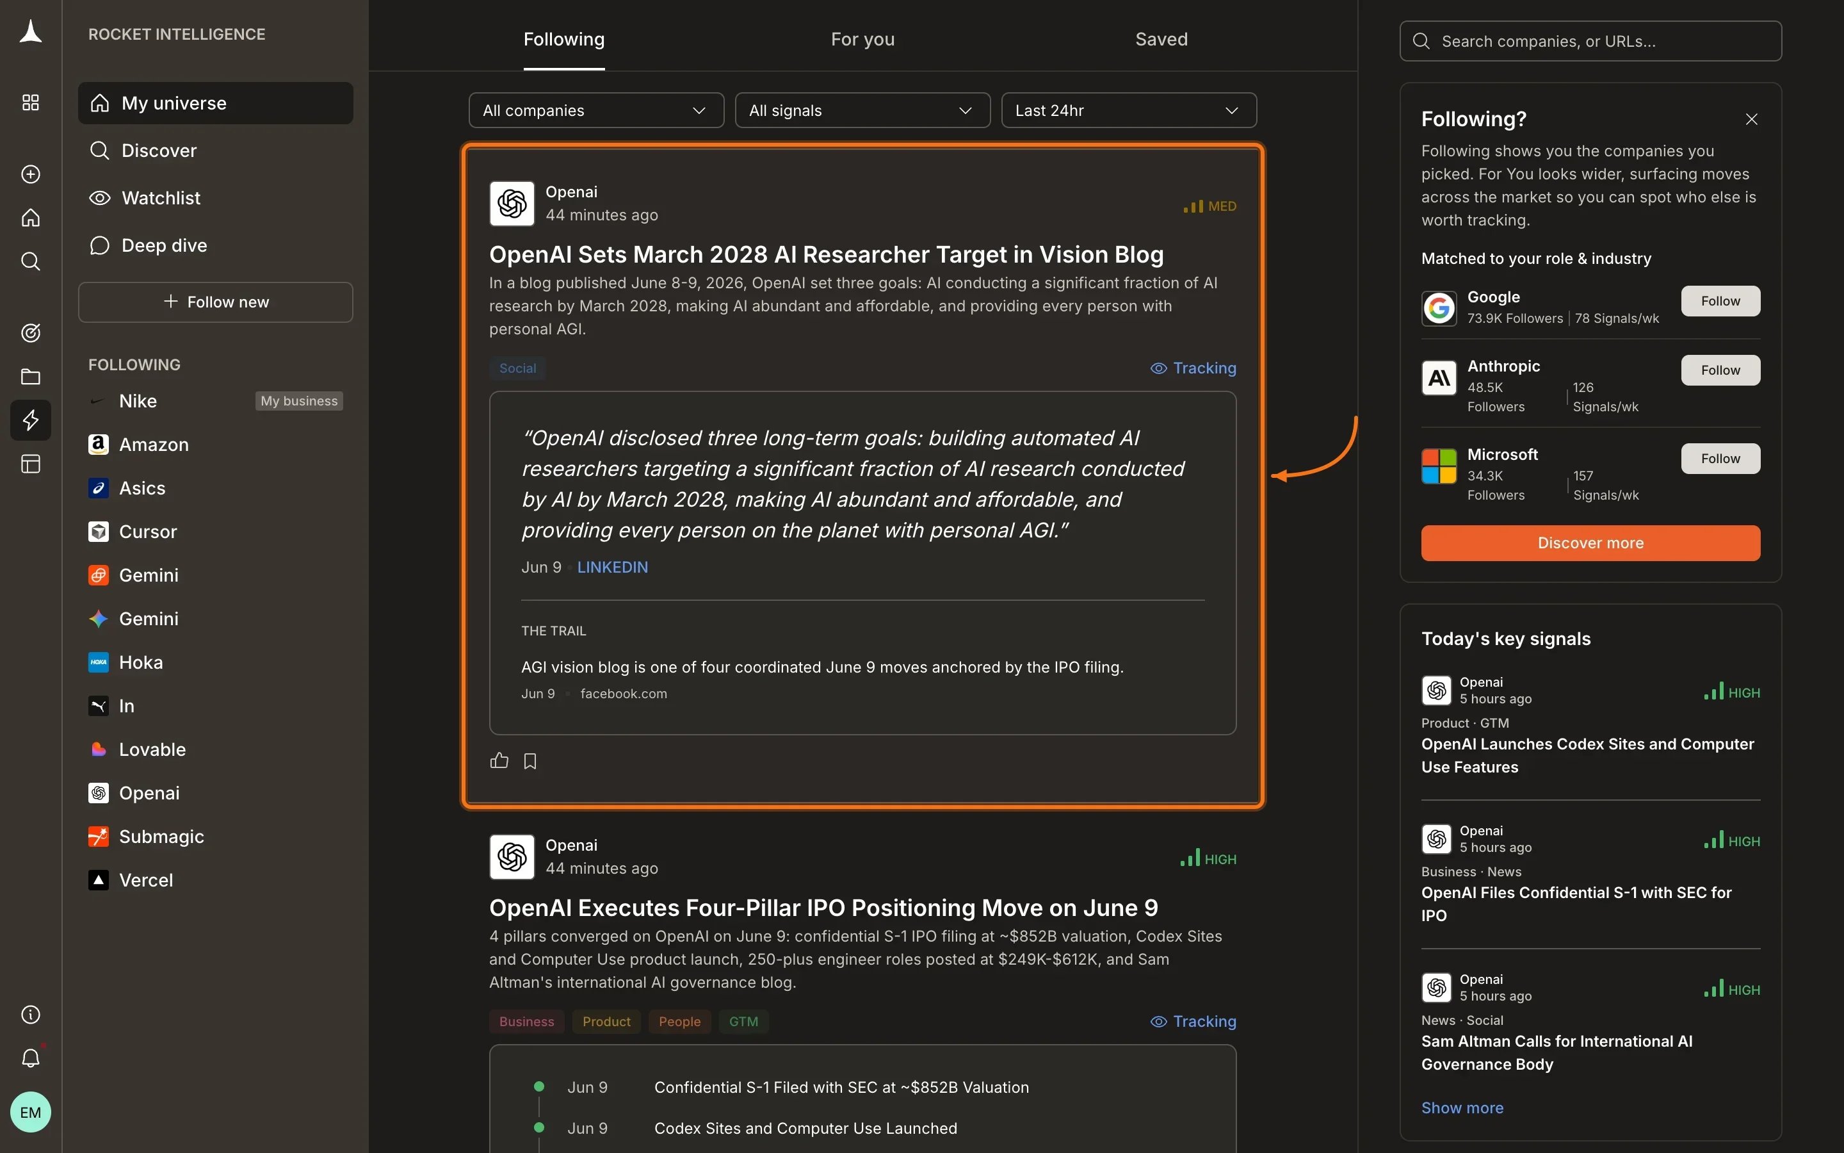Click the Rocket Intelligence logo icon
The height and width of the screenshot is (1153, 1844).
[31, 32]
